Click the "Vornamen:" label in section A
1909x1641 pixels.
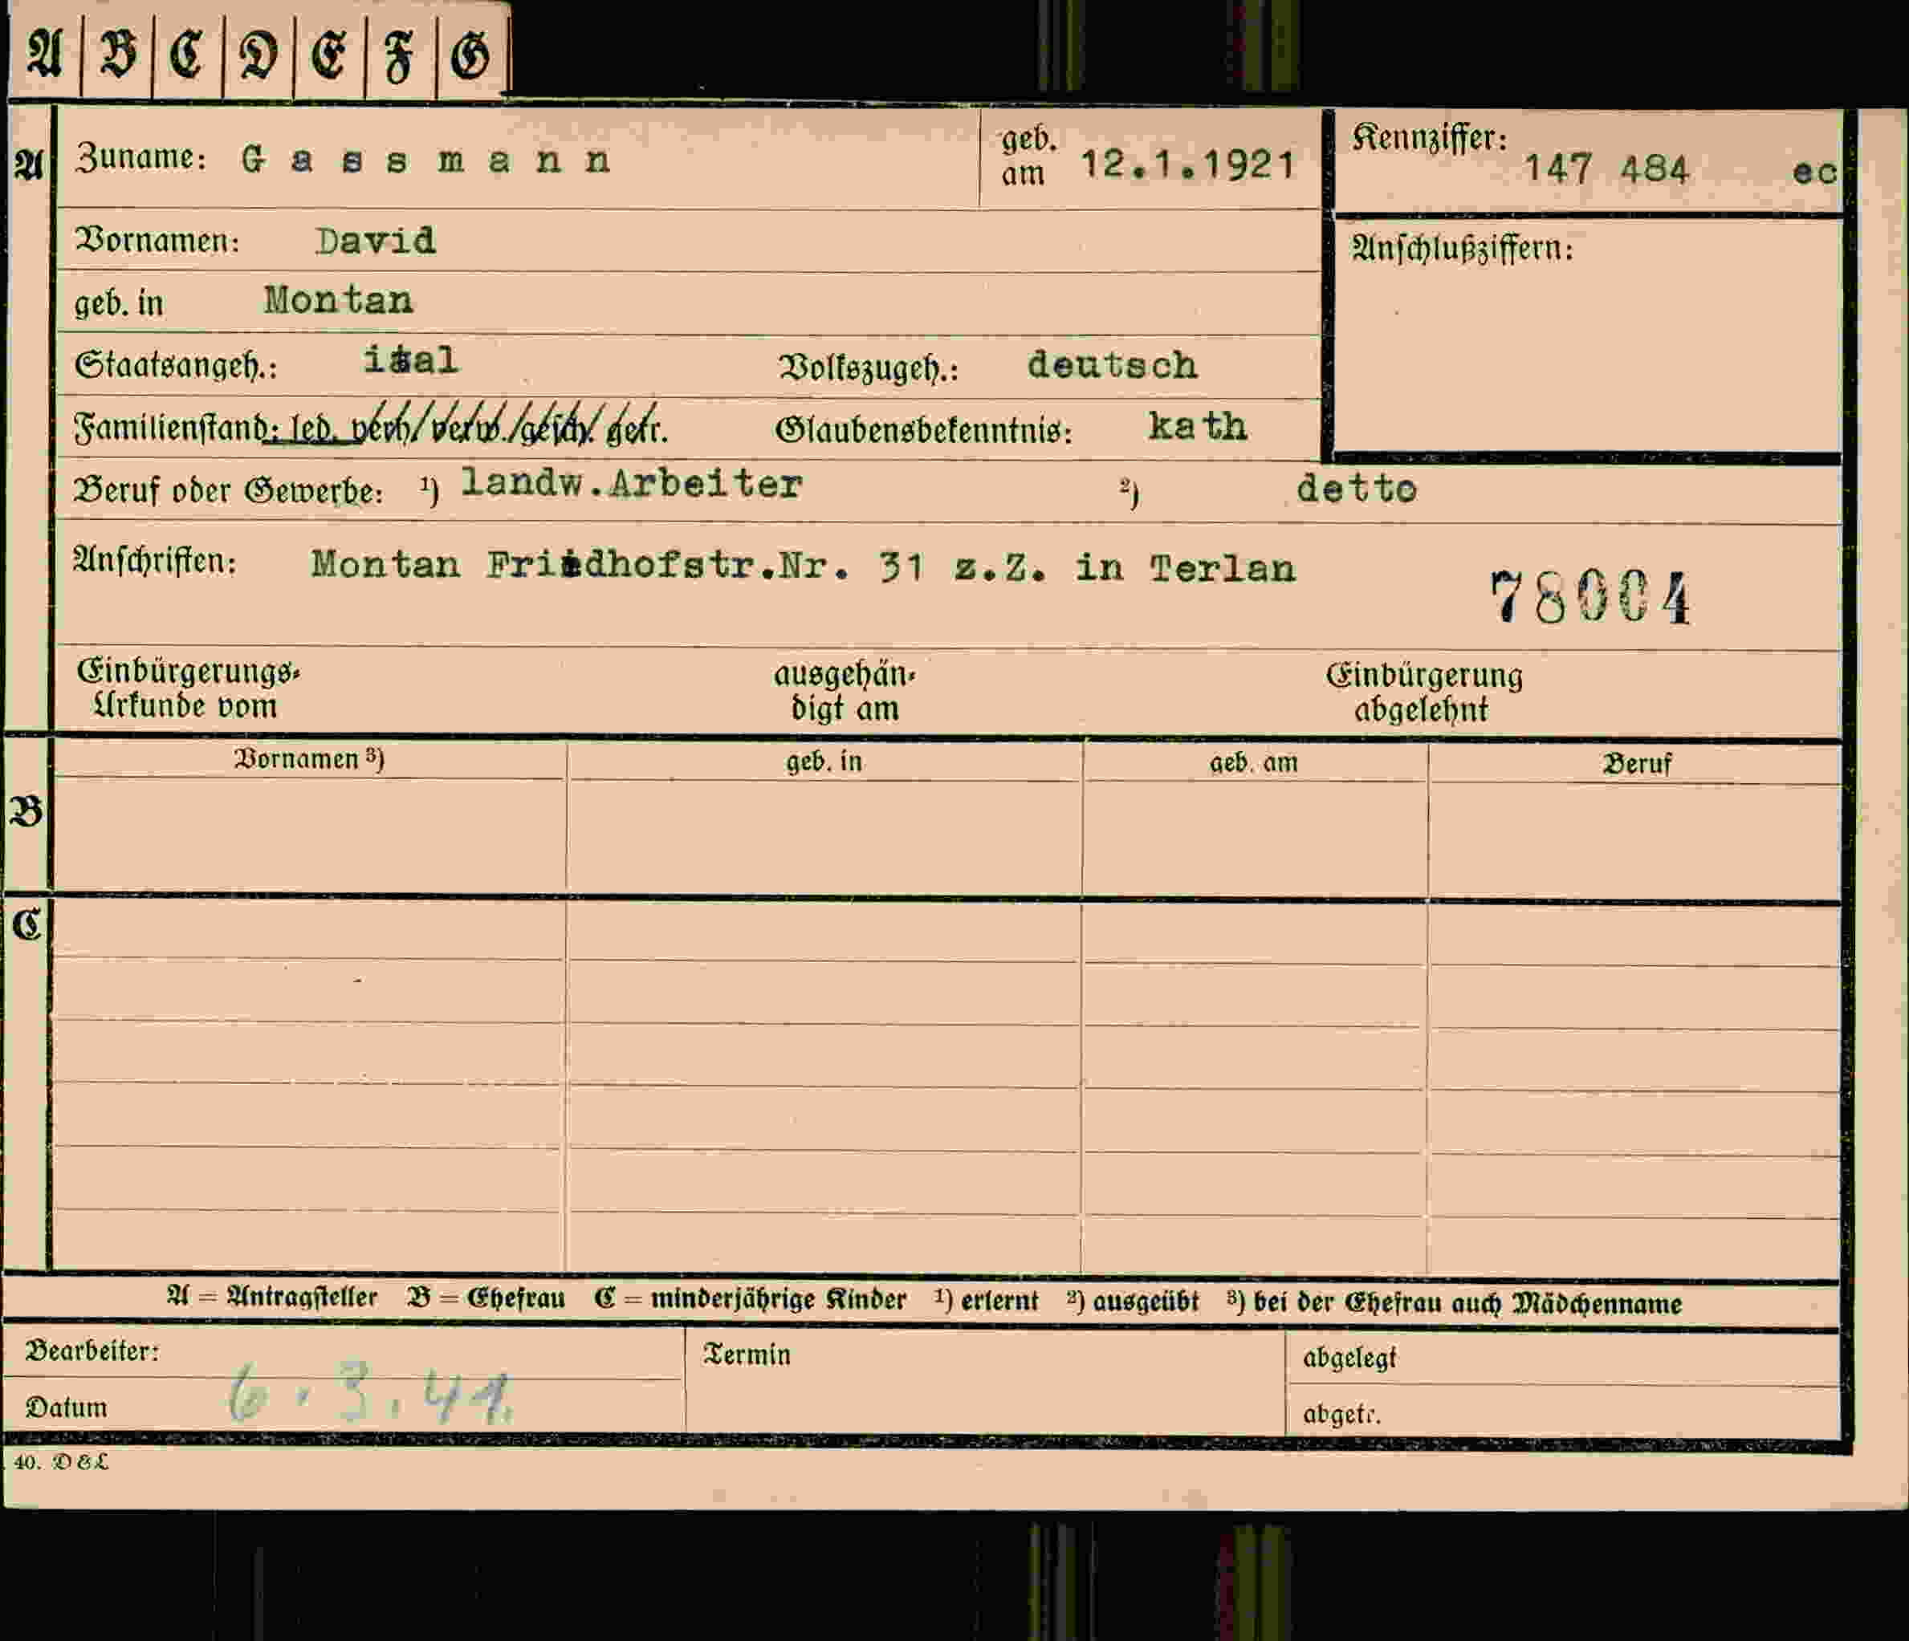(x=157, y=242)
